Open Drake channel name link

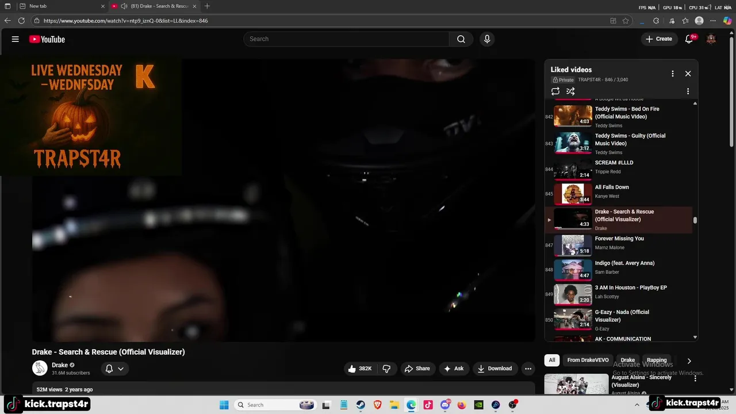[x=60, y=365]
